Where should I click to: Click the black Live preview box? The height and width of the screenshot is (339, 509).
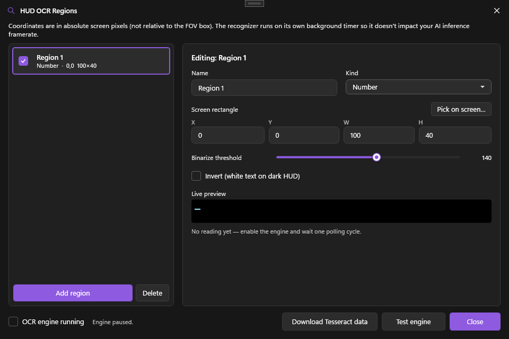coord(341,211)
